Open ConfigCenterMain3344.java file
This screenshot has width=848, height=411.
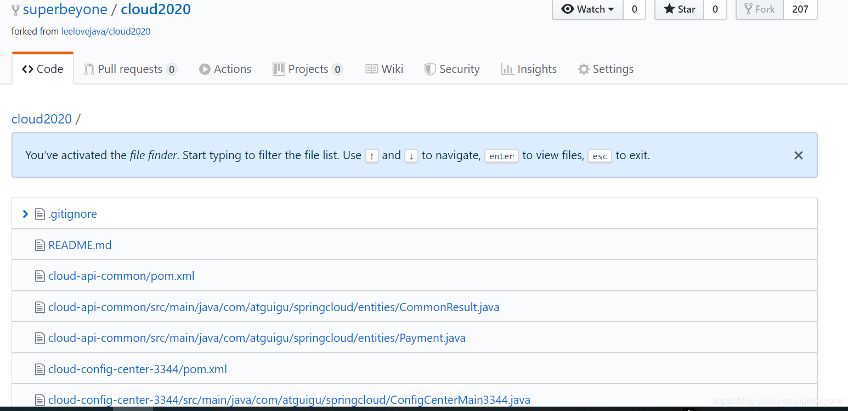point(289,400)
